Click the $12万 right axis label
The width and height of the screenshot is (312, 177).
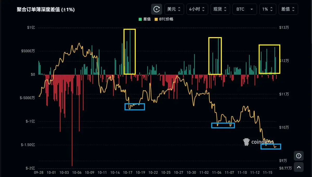point(284,61)
